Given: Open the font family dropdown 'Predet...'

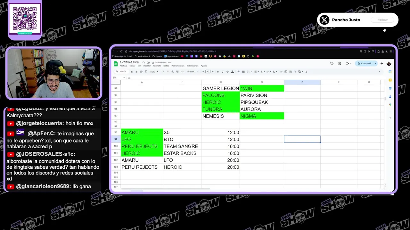Looking at the screenshot, I should (193, 72).
